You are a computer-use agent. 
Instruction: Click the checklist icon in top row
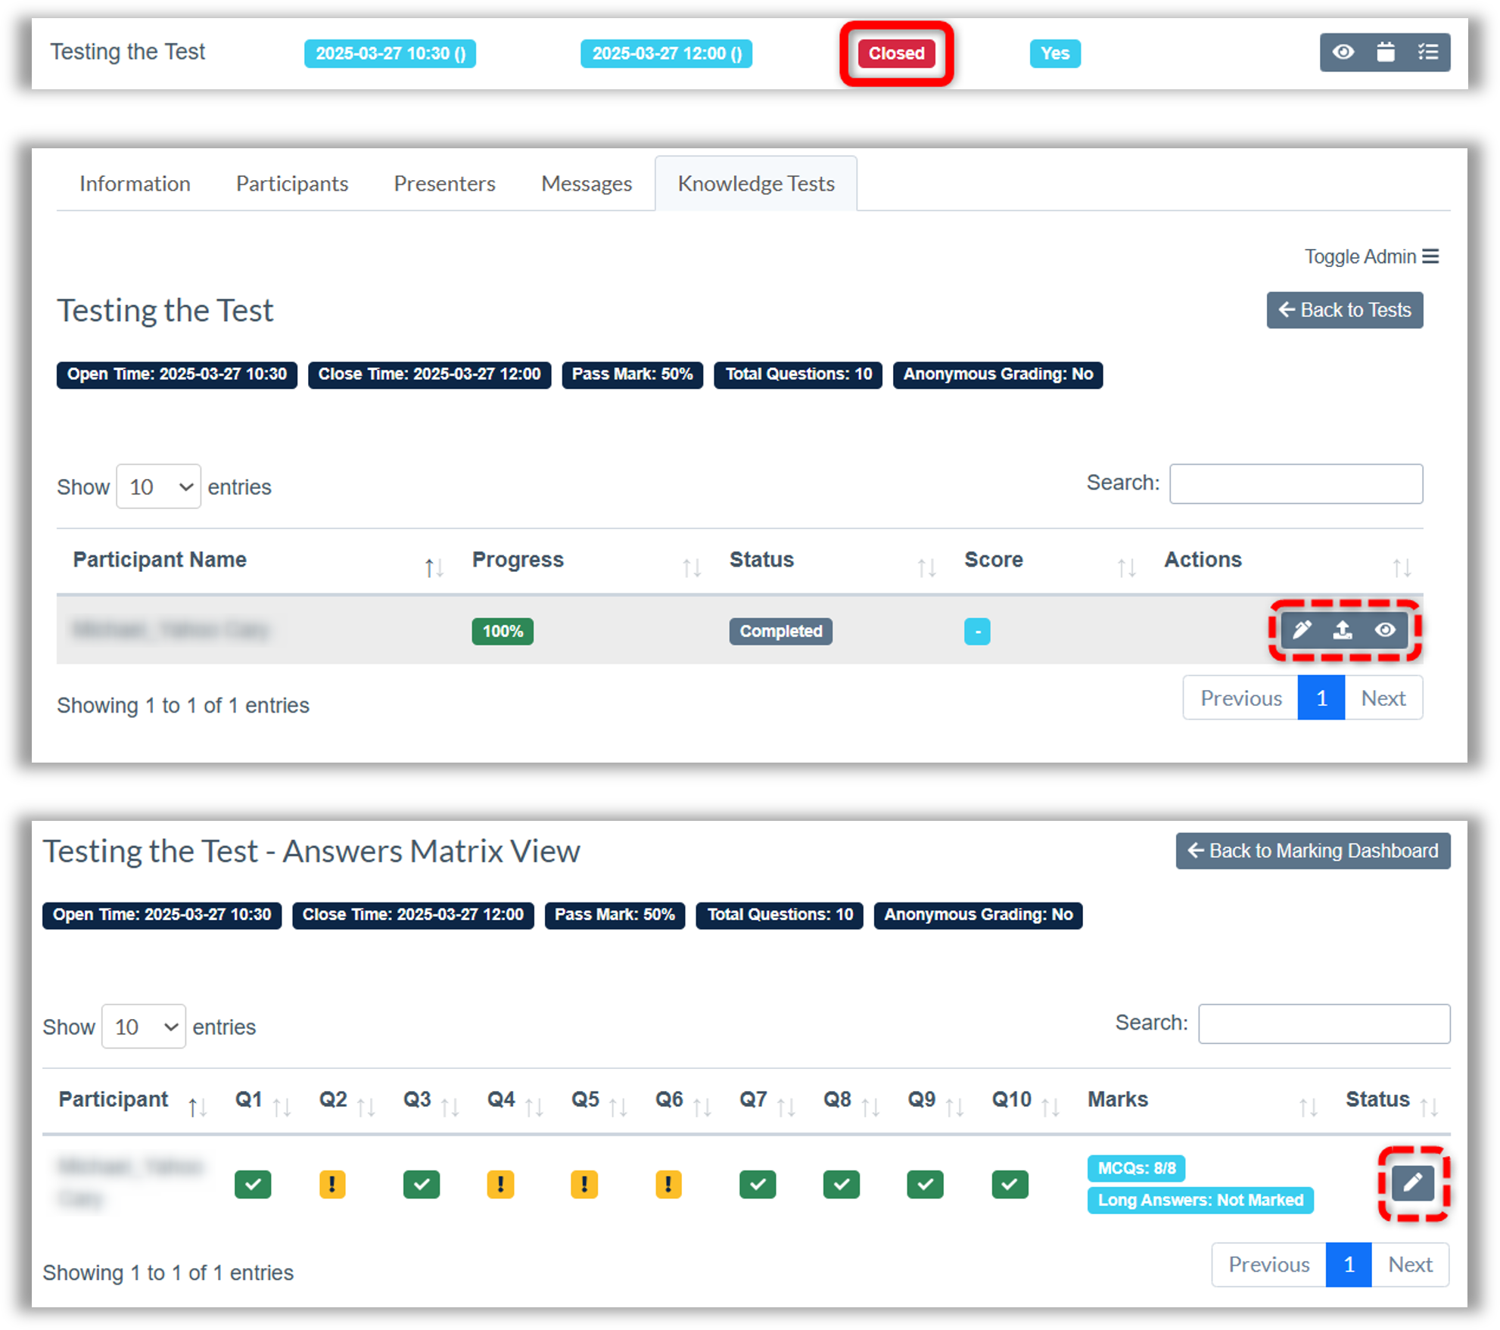click(x=1427, y=52)
